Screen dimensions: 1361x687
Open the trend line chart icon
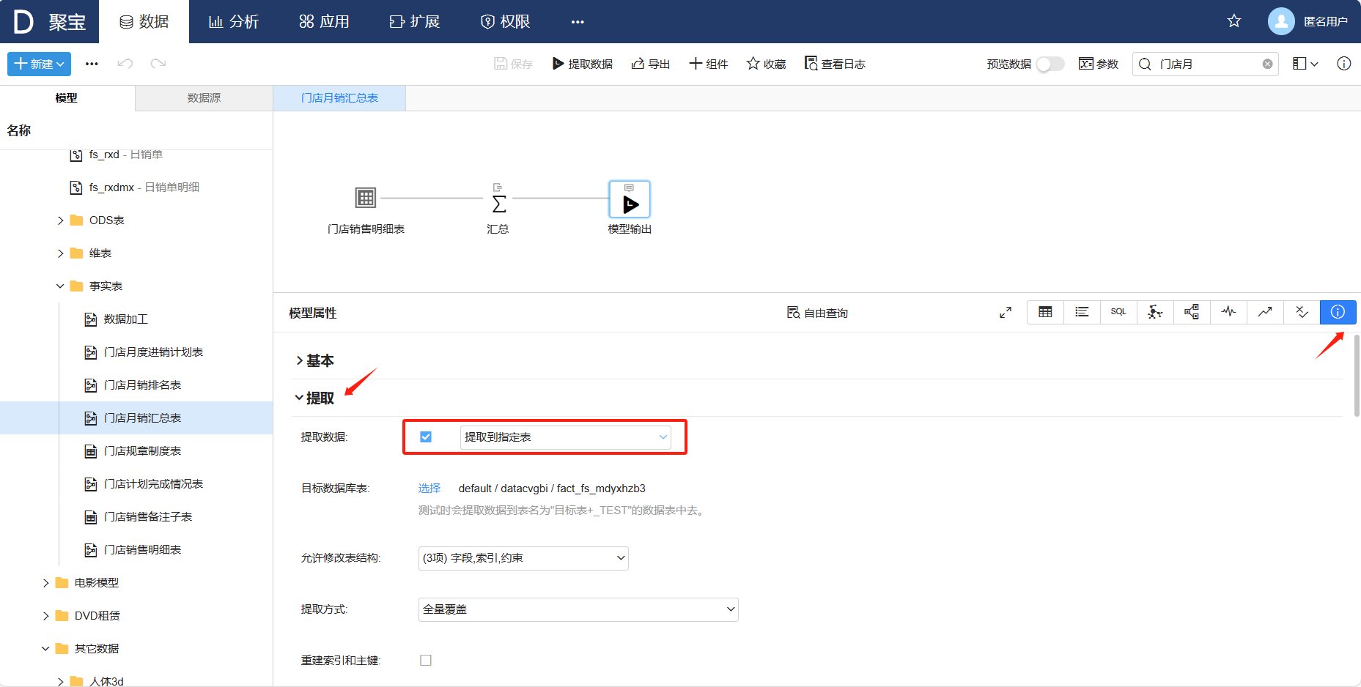click(x=1265, y=312)
